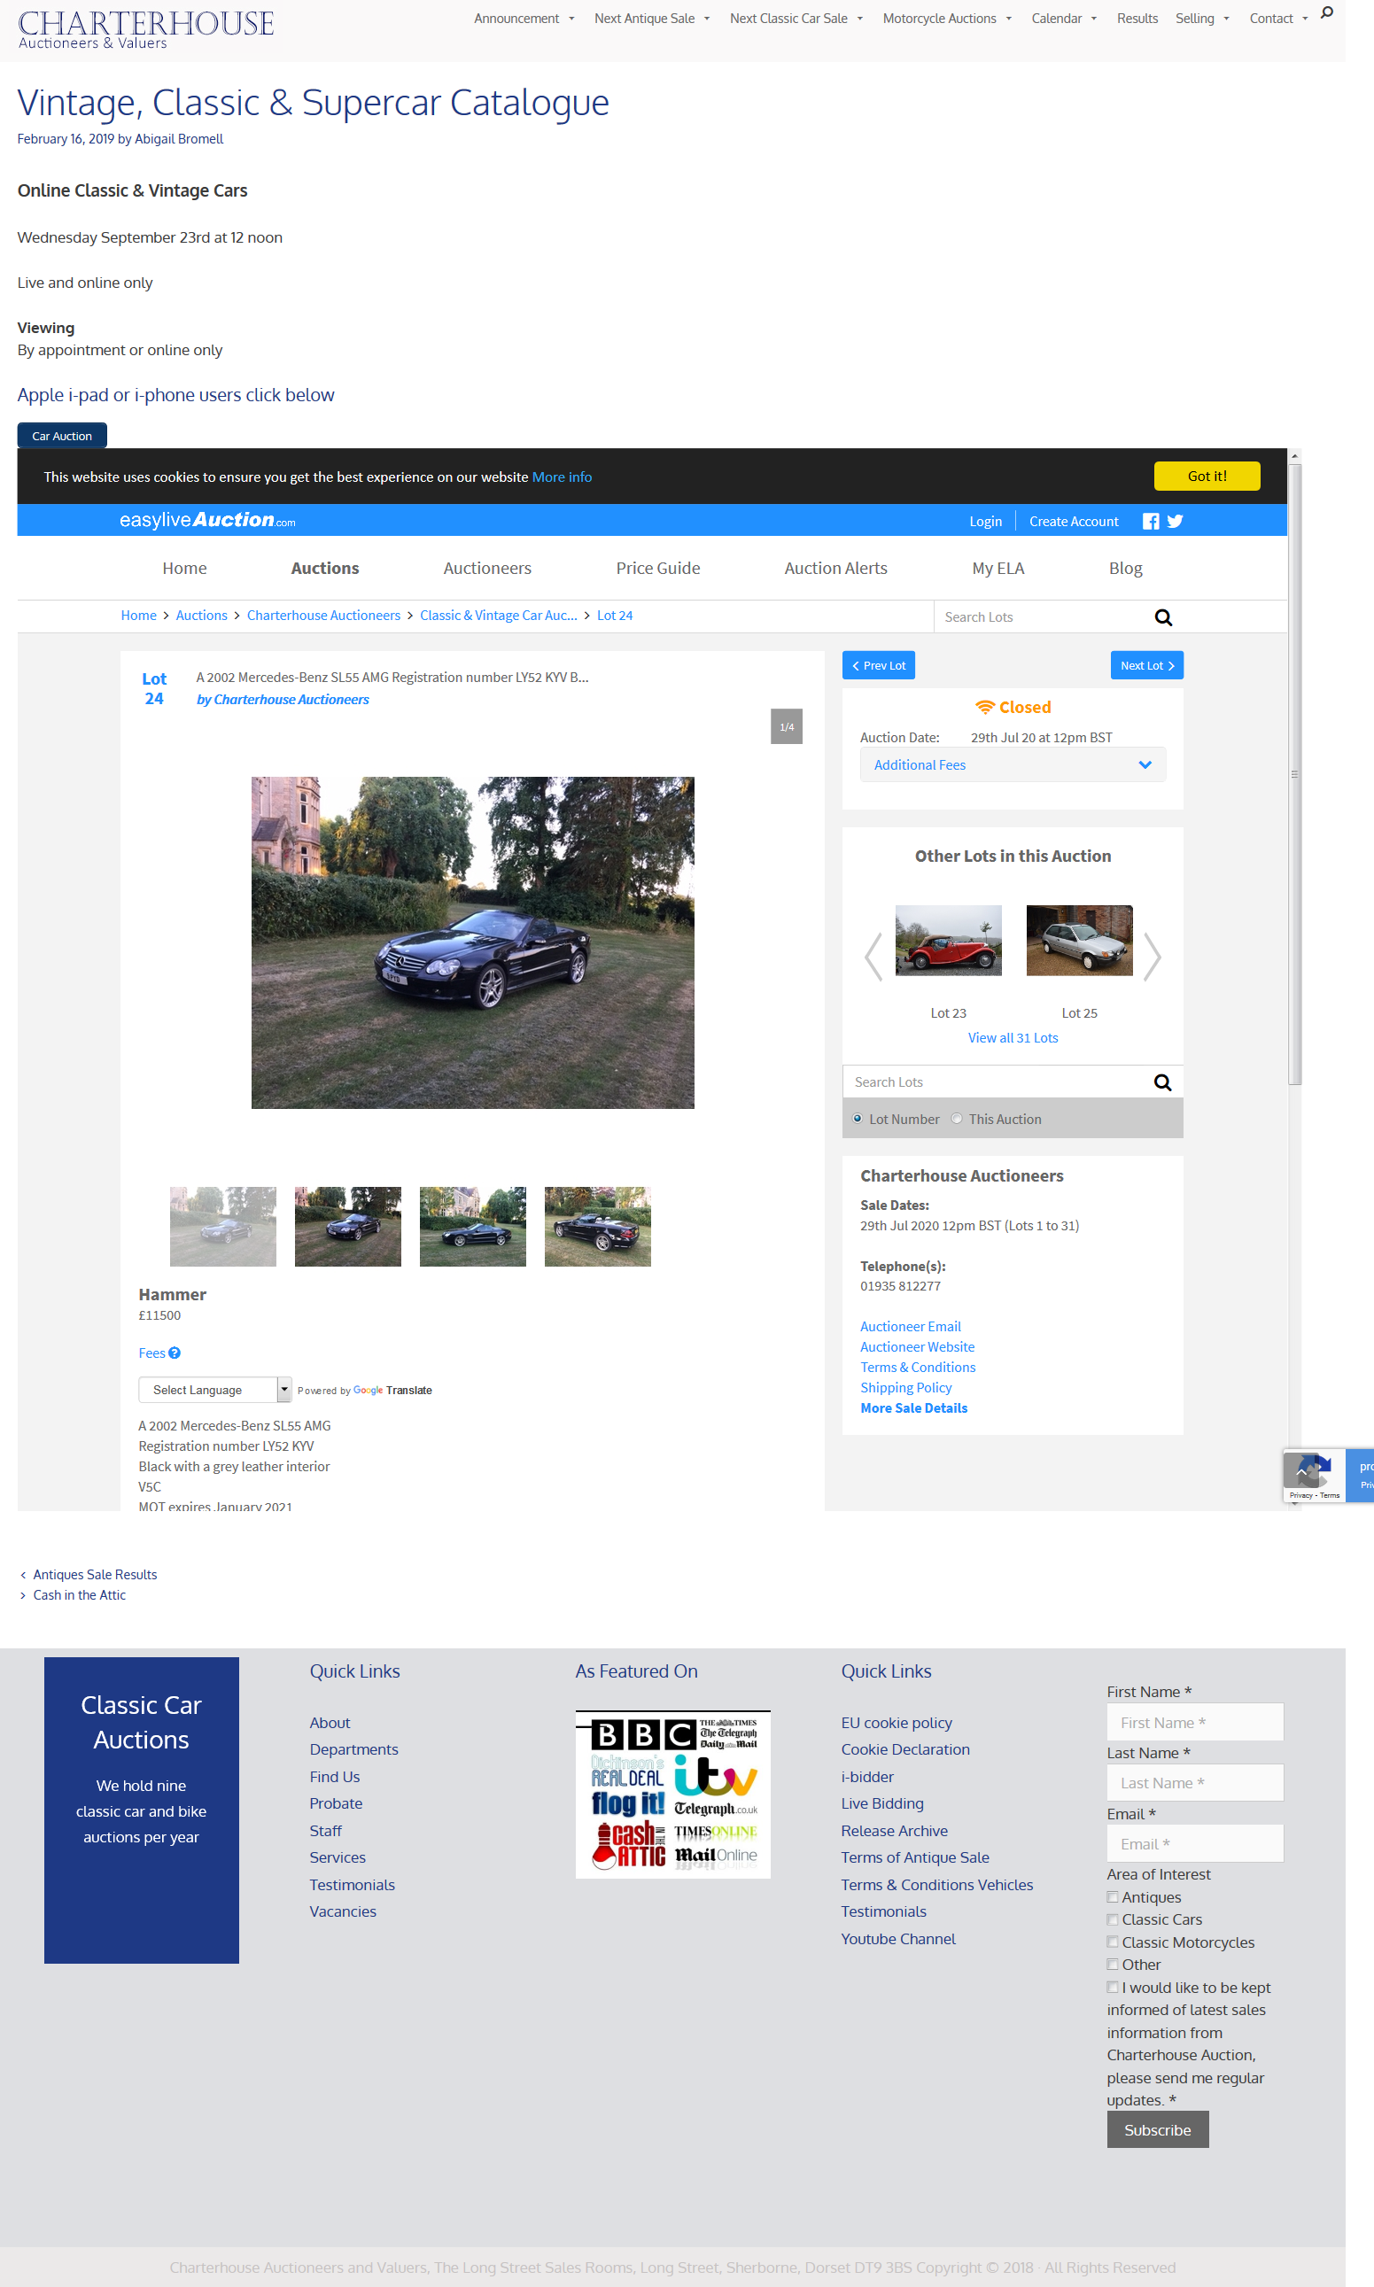The width and height of the screenshot is (1374, 2287).
Task: Open the easylive Login link
Action: (x=985, y=521)
